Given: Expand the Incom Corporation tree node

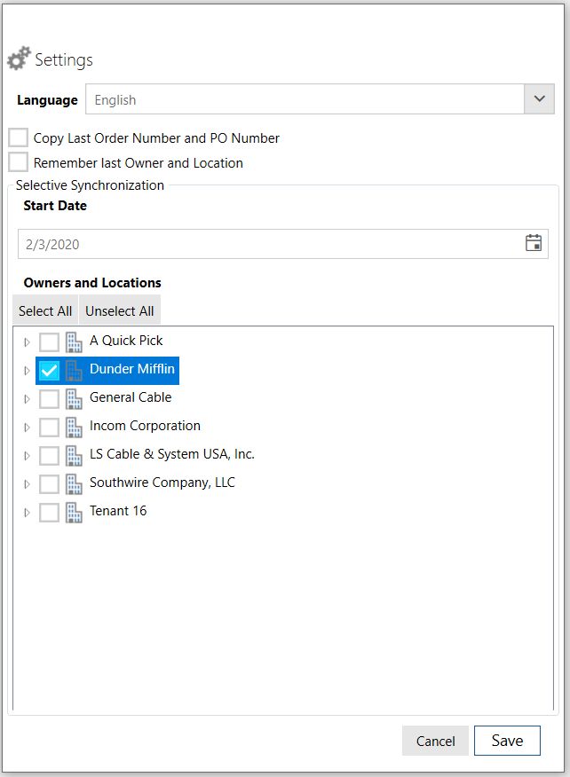Looking at the screenshot, I should [x=27, y=428].
